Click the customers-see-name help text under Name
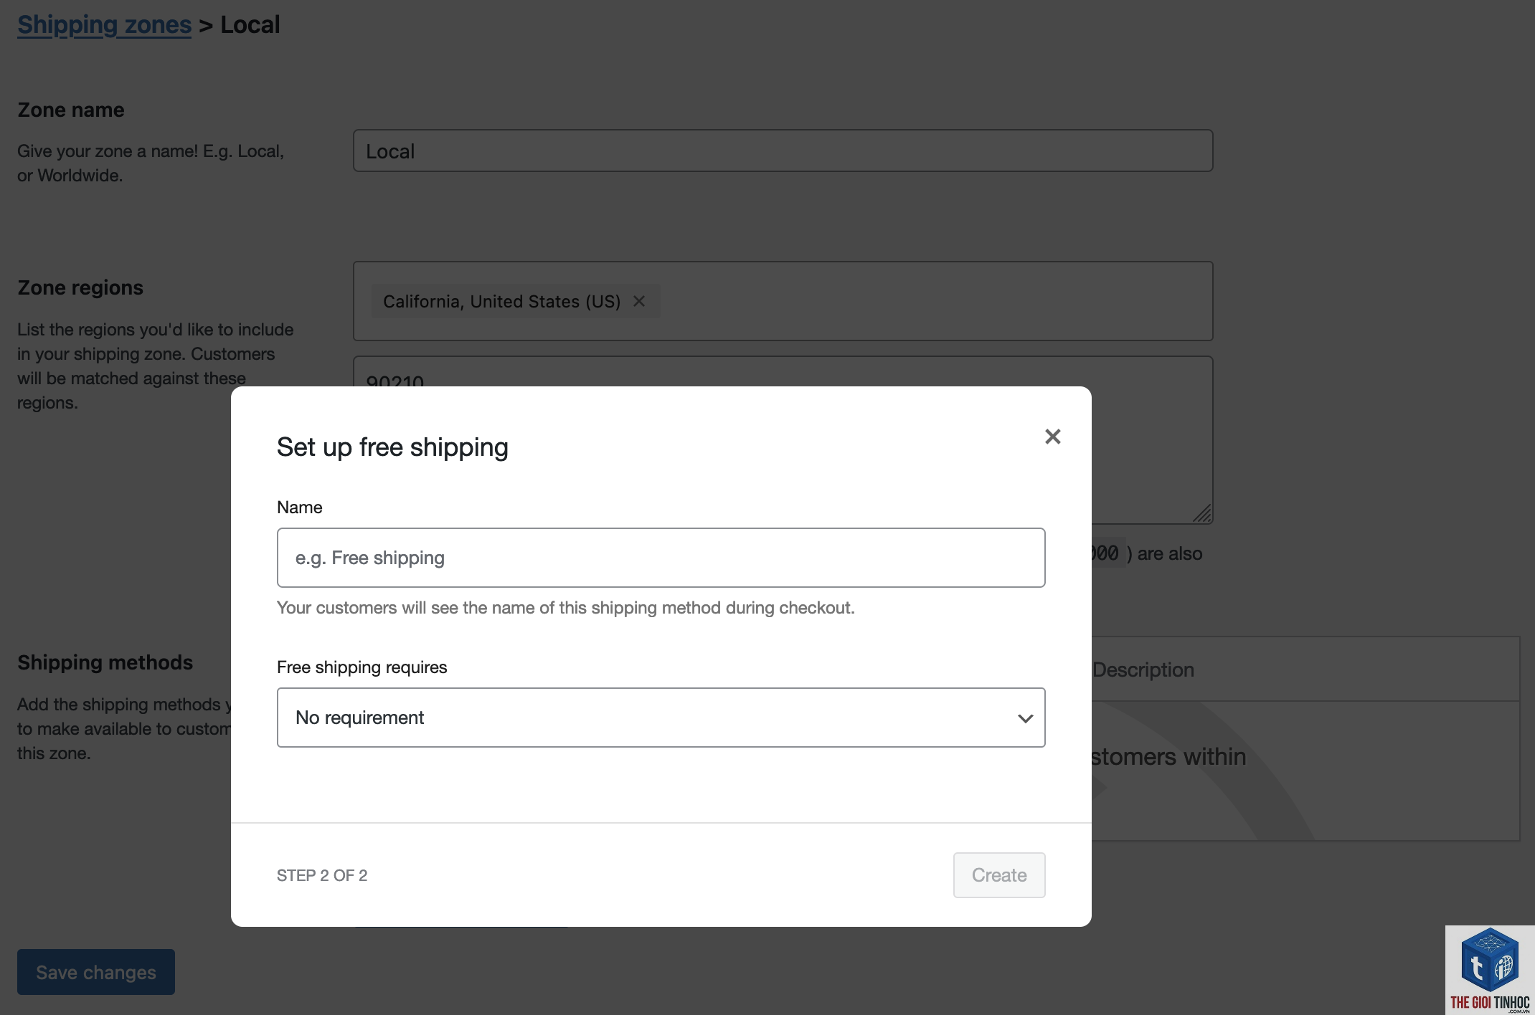1535x1015 pixels. tap(566, 608)
